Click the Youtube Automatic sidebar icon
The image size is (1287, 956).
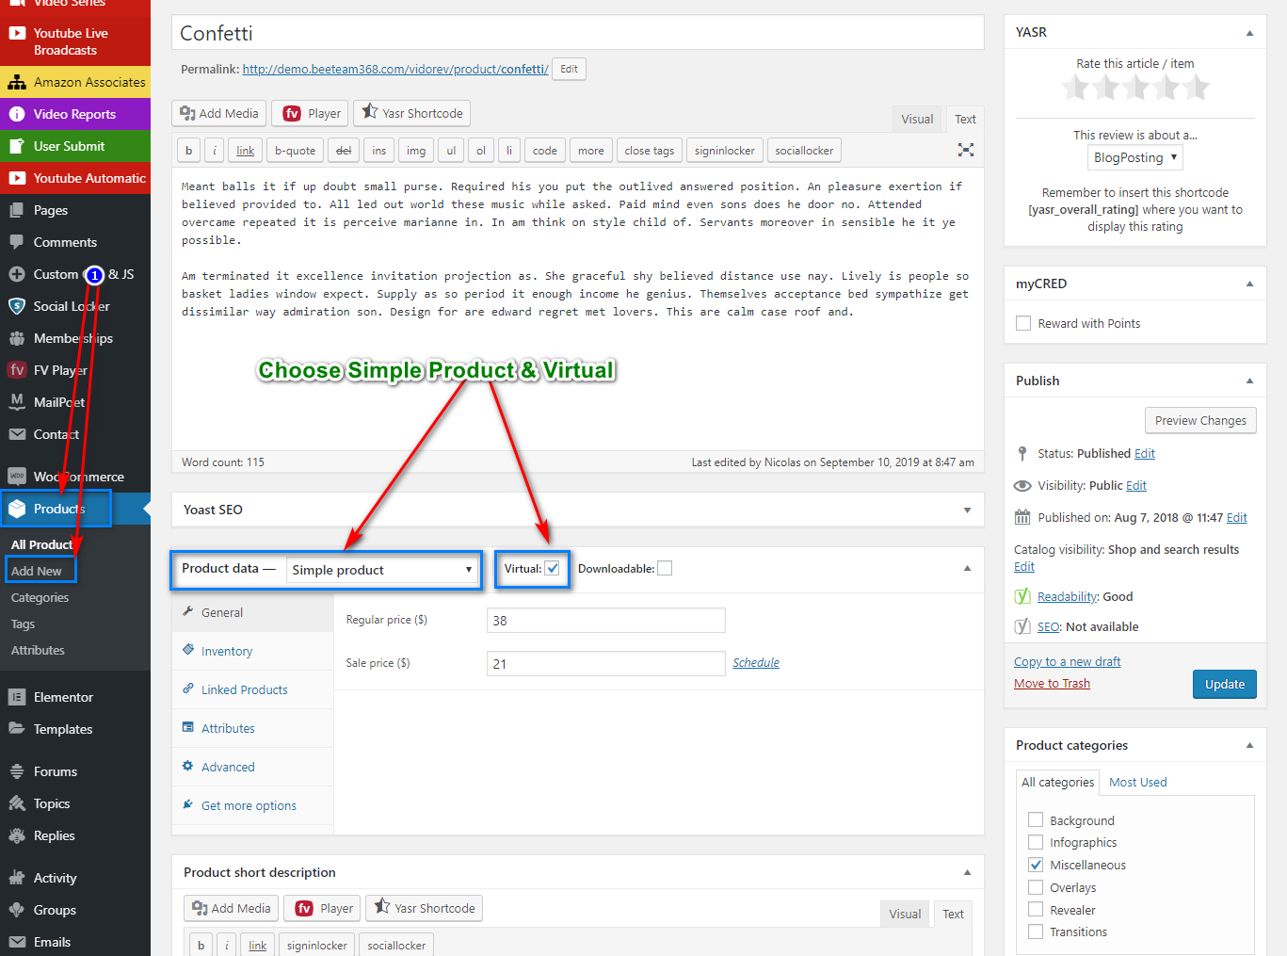click(17, 178)
